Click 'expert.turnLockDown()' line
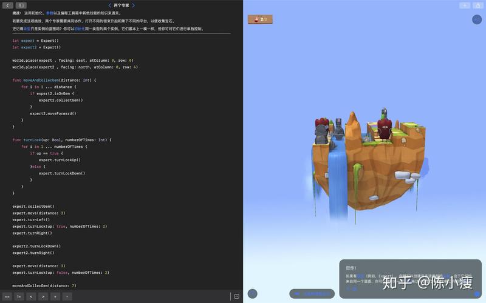 point(62,173)
